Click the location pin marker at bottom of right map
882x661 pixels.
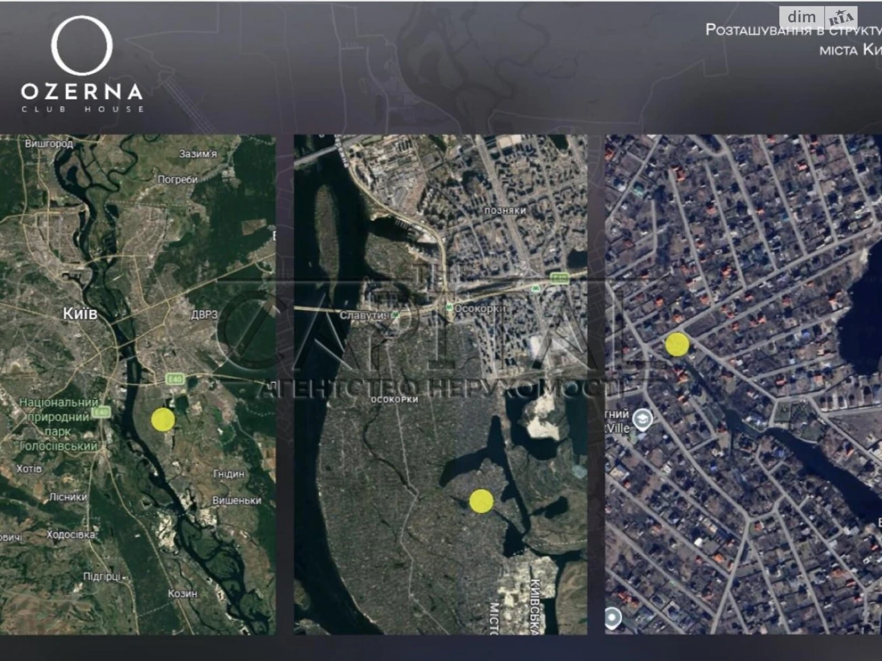614,618
